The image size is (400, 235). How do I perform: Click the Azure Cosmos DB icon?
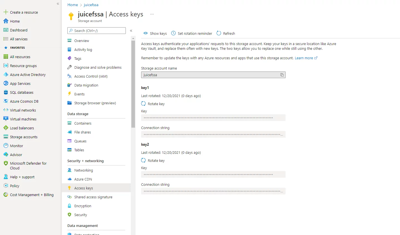(6, 101)
